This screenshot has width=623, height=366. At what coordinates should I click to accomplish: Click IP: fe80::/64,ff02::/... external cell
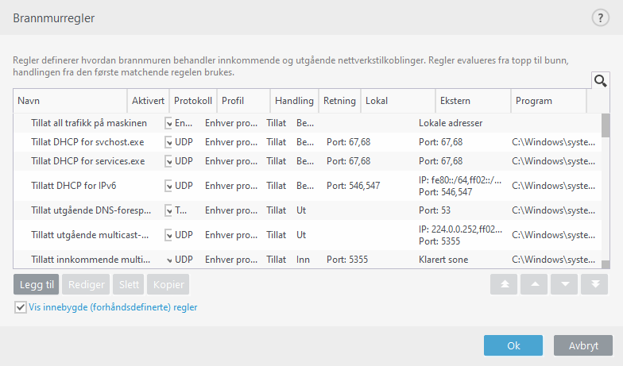click(x=460, y=179)
